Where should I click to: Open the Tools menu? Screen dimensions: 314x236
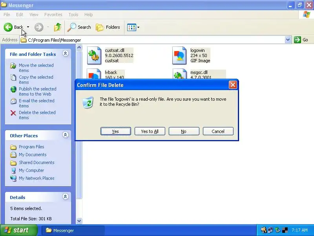[73, 15]
